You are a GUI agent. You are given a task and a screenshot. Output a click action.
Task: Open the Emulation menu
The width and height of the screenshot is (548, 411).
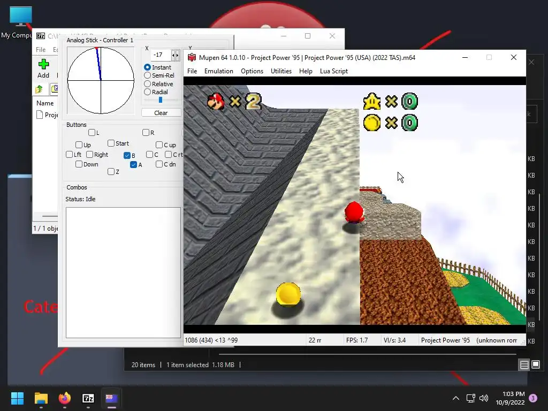coord(218,71)
